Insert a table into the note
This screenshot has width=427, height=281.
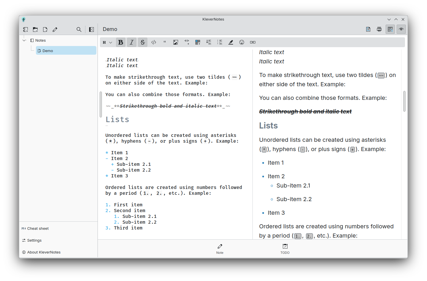(x=198, y=42)
